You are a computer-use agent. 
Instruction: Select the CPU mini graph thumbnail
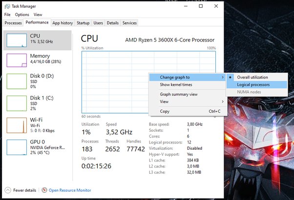pyautogui.click(x=16, y=40)
